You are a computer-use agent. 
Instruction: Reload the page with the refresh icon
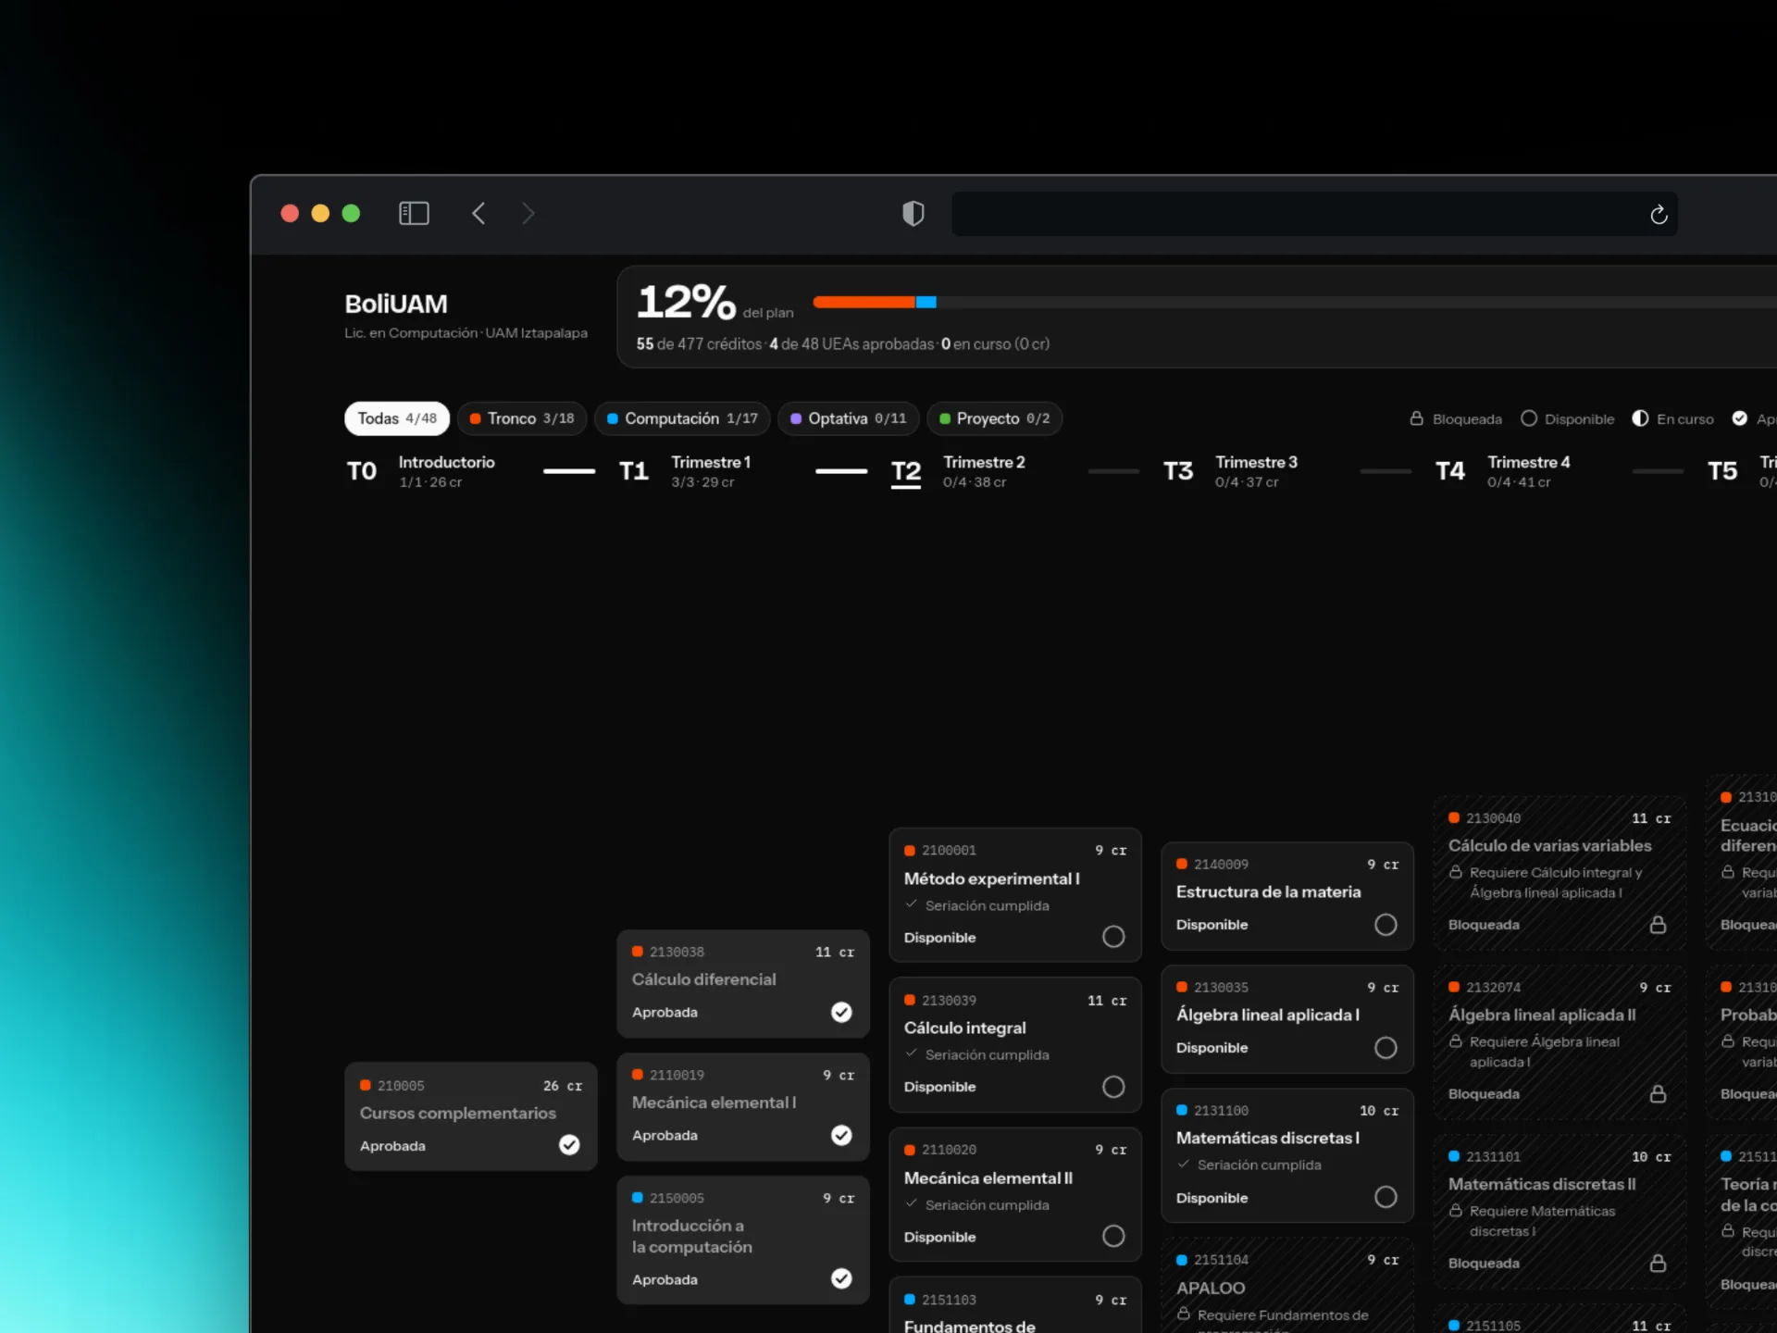point(1659,215)
